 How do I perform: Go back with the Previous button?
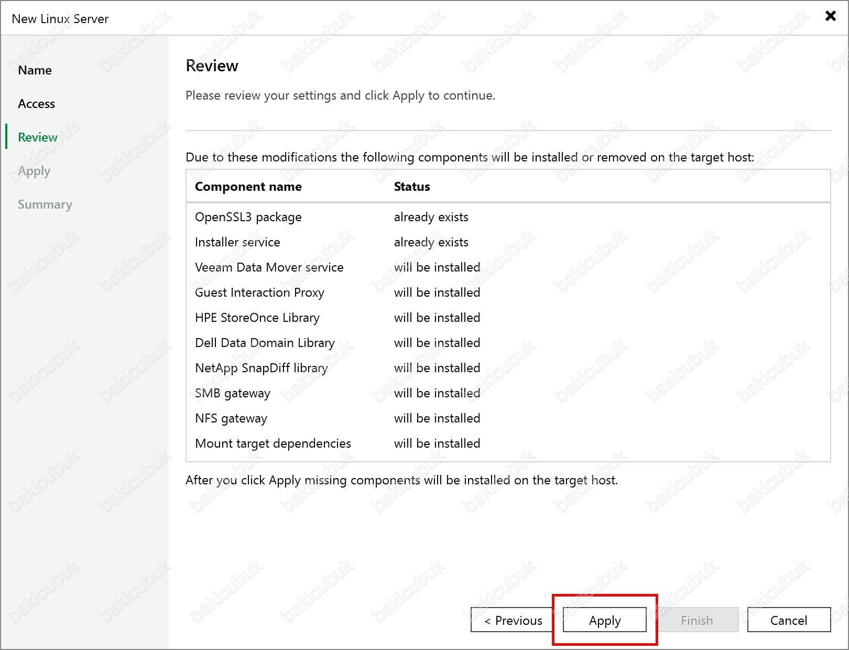[x=513, y=620]
